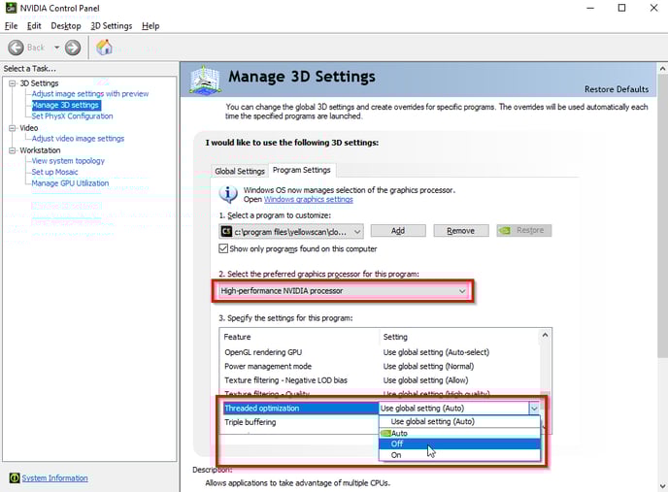The image size is (668, 492).
Task: Click Restore Defaults
Action: (x=617, y=89)
